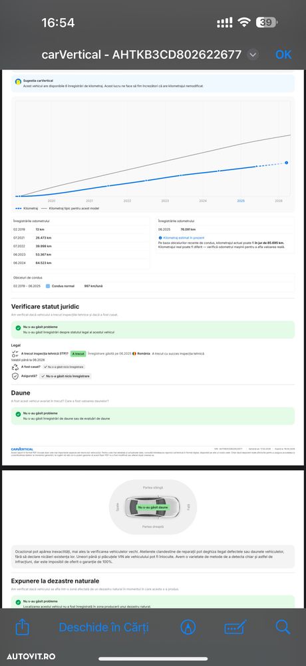Click the carVertical logo in page footer
306x666 pixels.
(x=22, y=449)
